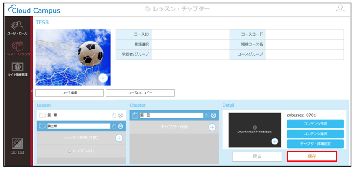
Task: Open チャプター詳細設定 settings
Action: tap(315, 144)
